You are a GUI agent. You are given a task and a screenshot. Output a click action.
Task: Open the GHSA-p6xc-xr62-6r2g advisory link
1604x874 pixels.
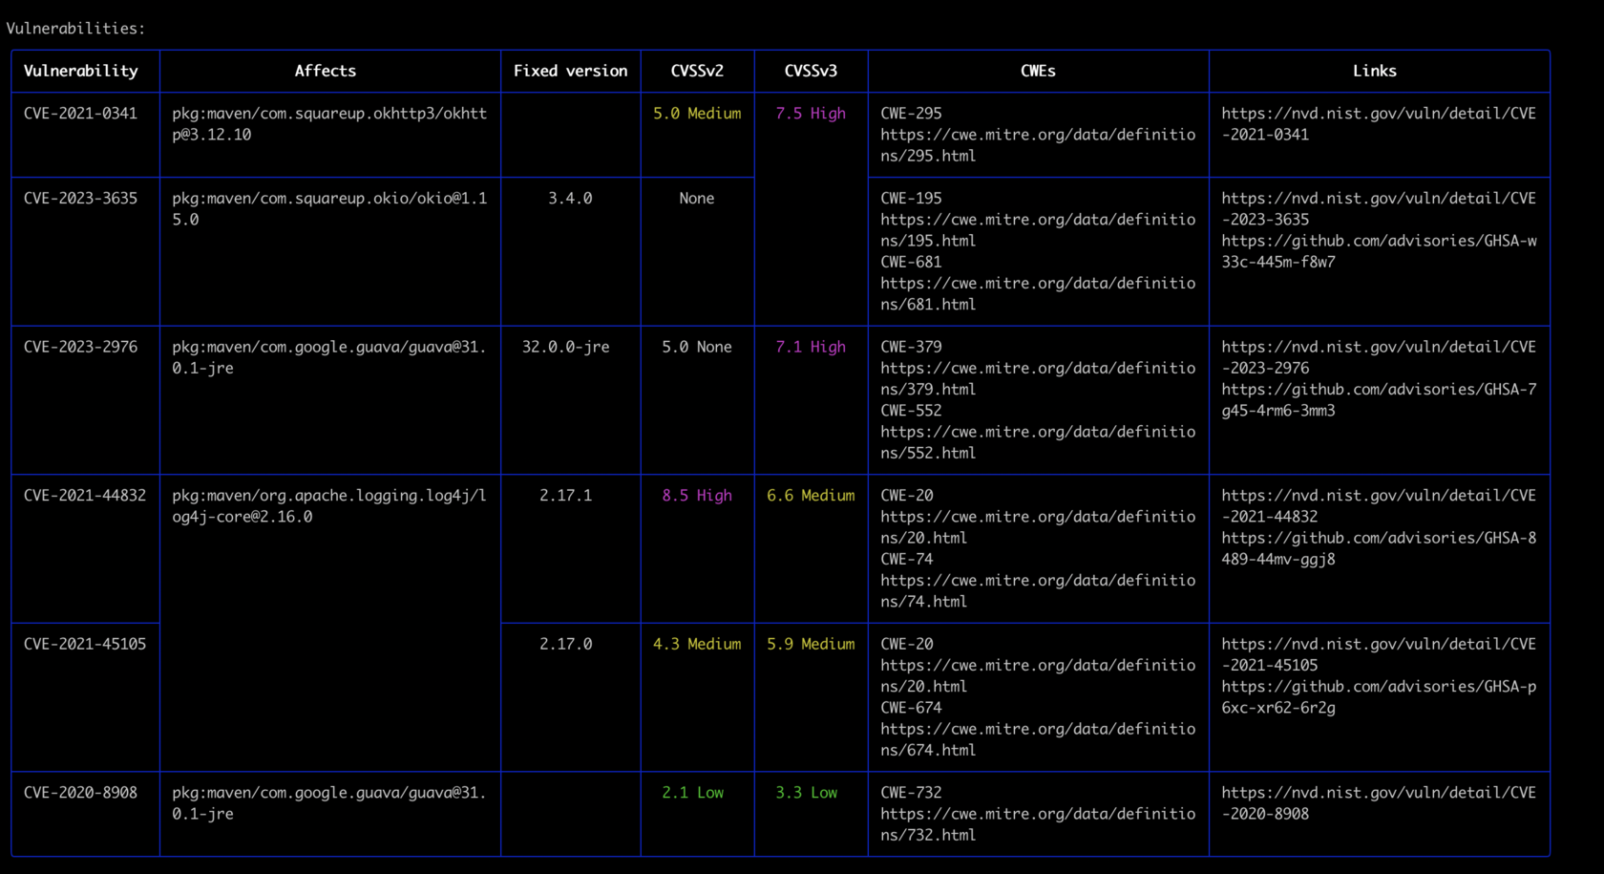click(x=1379, y=697)
